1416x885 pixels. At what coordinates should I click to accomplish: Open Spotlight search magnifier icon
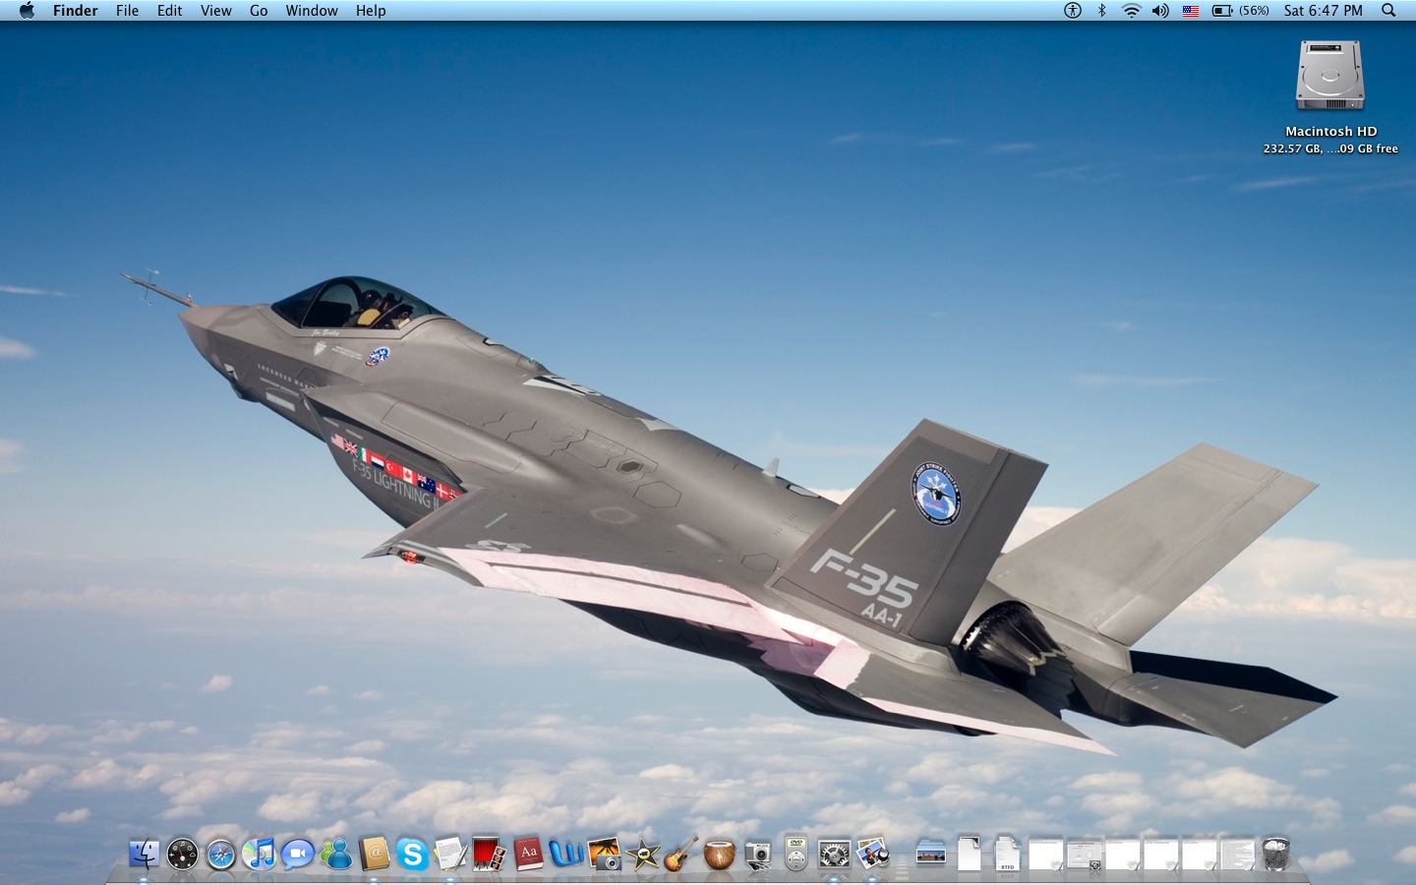(x=1388, y=11)
